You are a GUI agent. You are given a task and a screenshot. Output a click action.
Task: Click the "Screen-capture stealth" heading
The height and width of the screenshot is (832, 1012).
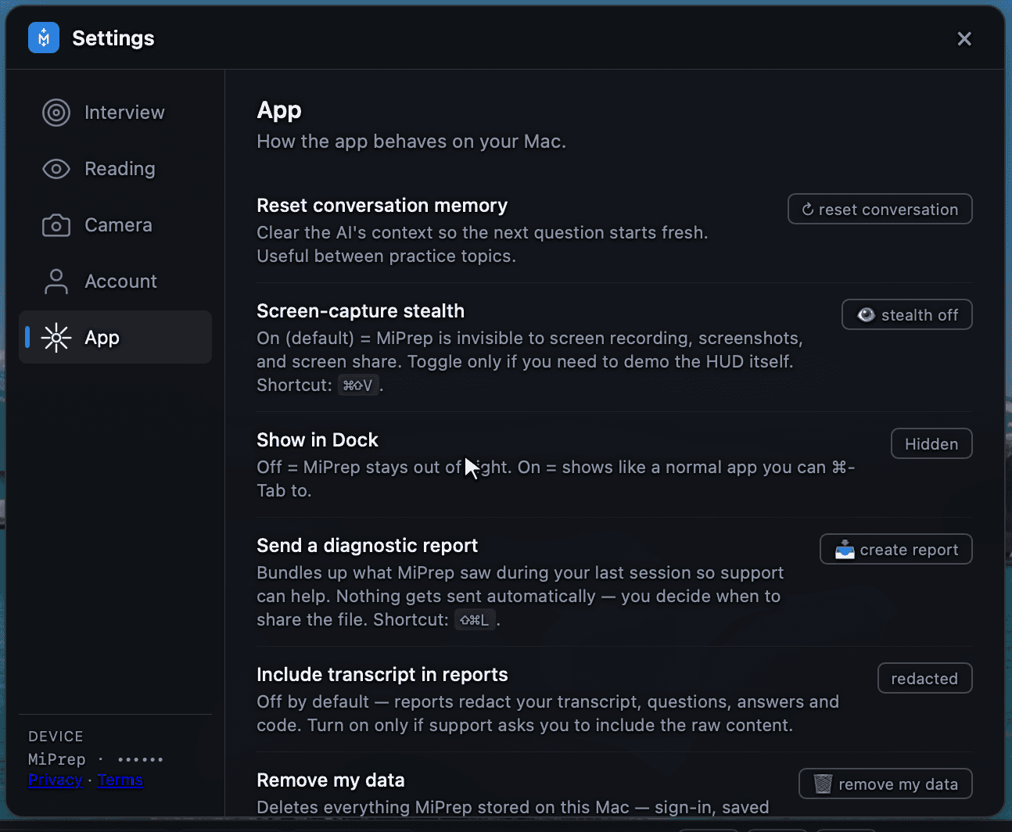[361, 311]
